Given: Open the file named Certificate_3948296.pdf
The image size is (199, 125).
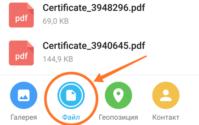Looking at the screenshot, I should coord(94,8).
